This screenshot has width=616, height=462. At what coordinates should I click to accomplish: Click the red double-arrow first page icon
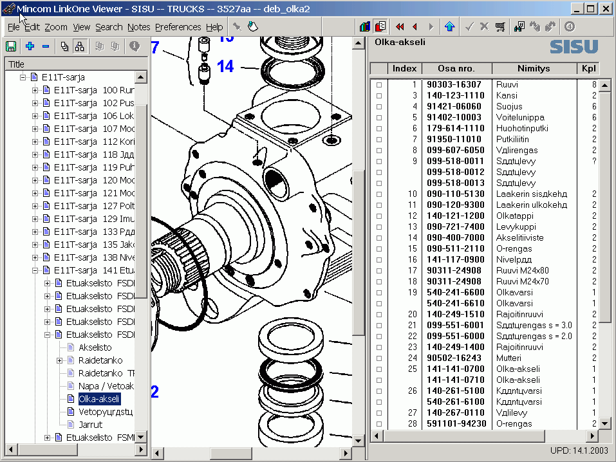pos(400,27)
